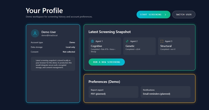The width and height of the screenshot is (209, 110).
Task: Click the DNA icon for Agent 2
Action: click(x=127, y=41)
